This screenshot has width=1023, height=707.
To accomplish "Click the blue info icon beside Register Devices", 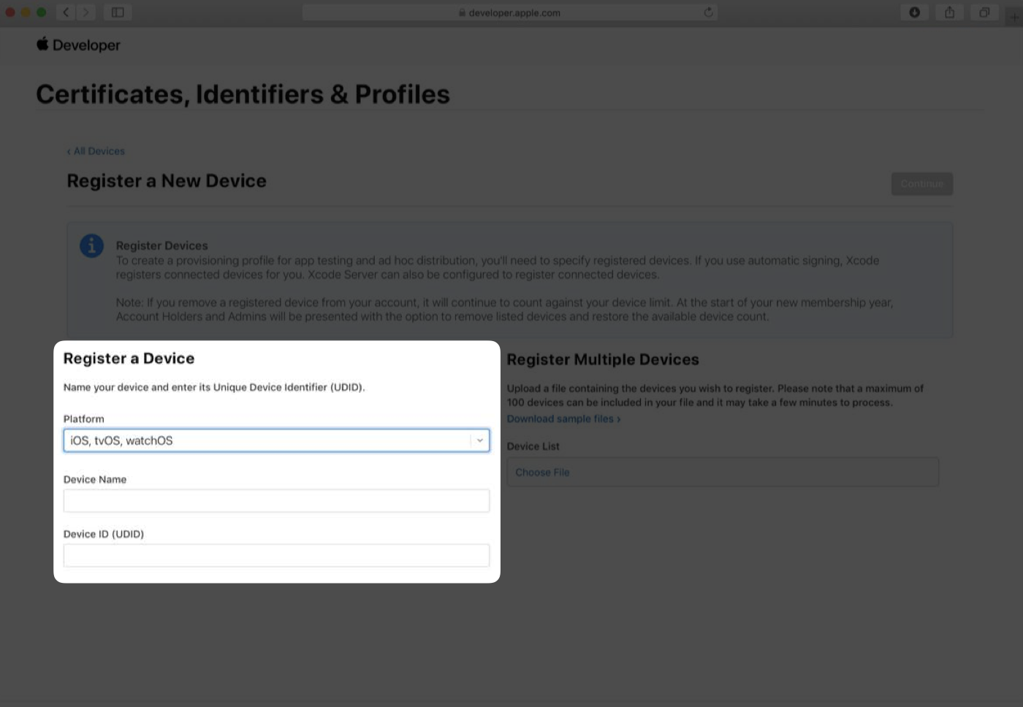I will tap(91, 246).
